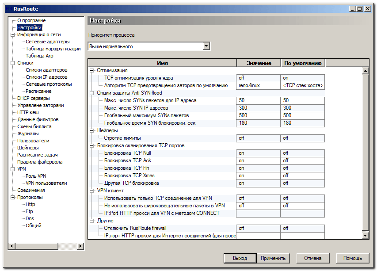Click the Отмена button

(312, 258)
